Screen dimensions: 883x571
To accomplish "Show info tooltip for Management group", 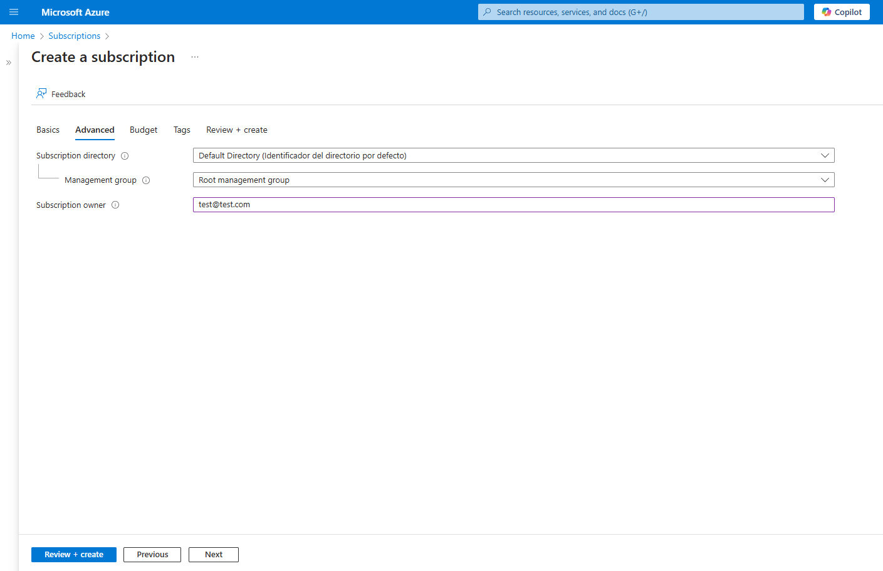I will point(146,180).
